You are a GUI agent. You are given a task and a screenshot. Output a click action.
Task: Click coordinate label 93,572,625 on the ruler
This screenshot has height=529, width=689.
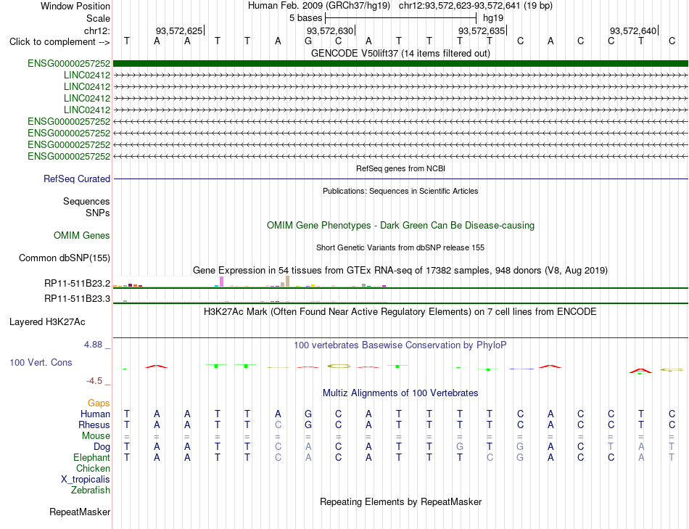pyautogui.click(x=179, y=30)
